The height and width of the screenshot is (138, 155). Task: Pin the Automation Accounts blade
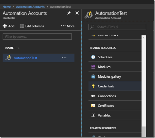[69, 13]
